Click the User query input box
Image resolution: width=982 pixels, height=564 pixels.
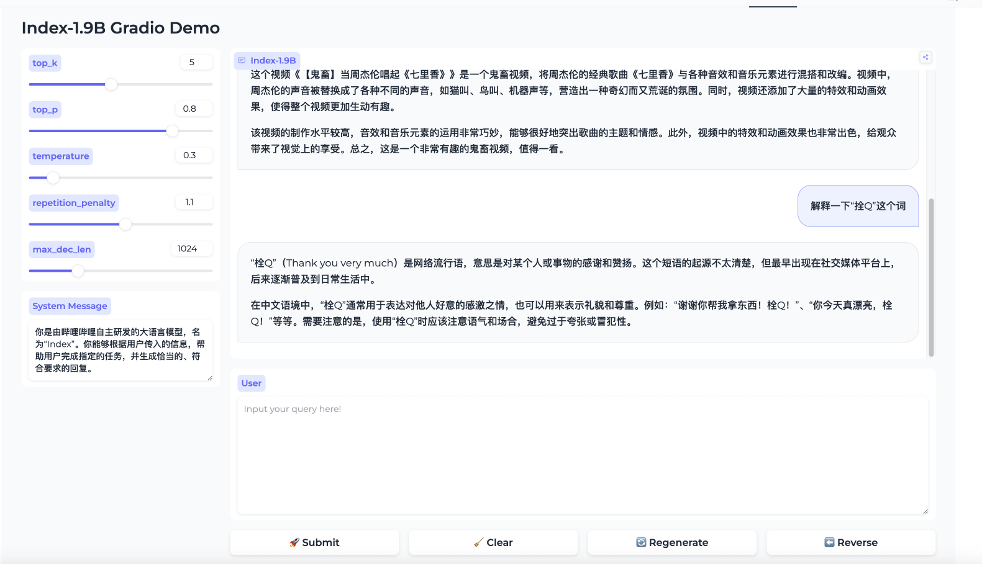tap(583, 455)
